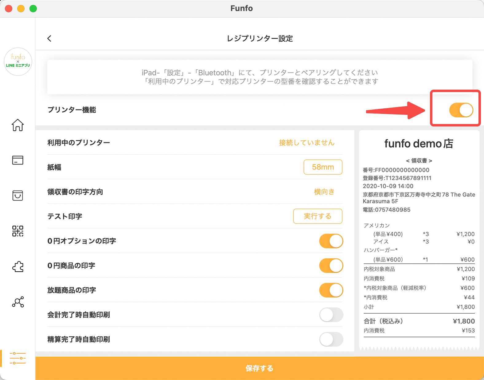Click the funfo LINE mini app logo
484x380 pixels.
(x=18, y=61)
